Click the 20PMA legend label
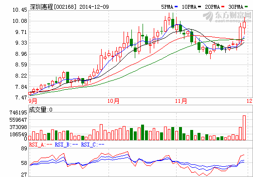Screen dimensions: 253x177 (x=213, y=7)
